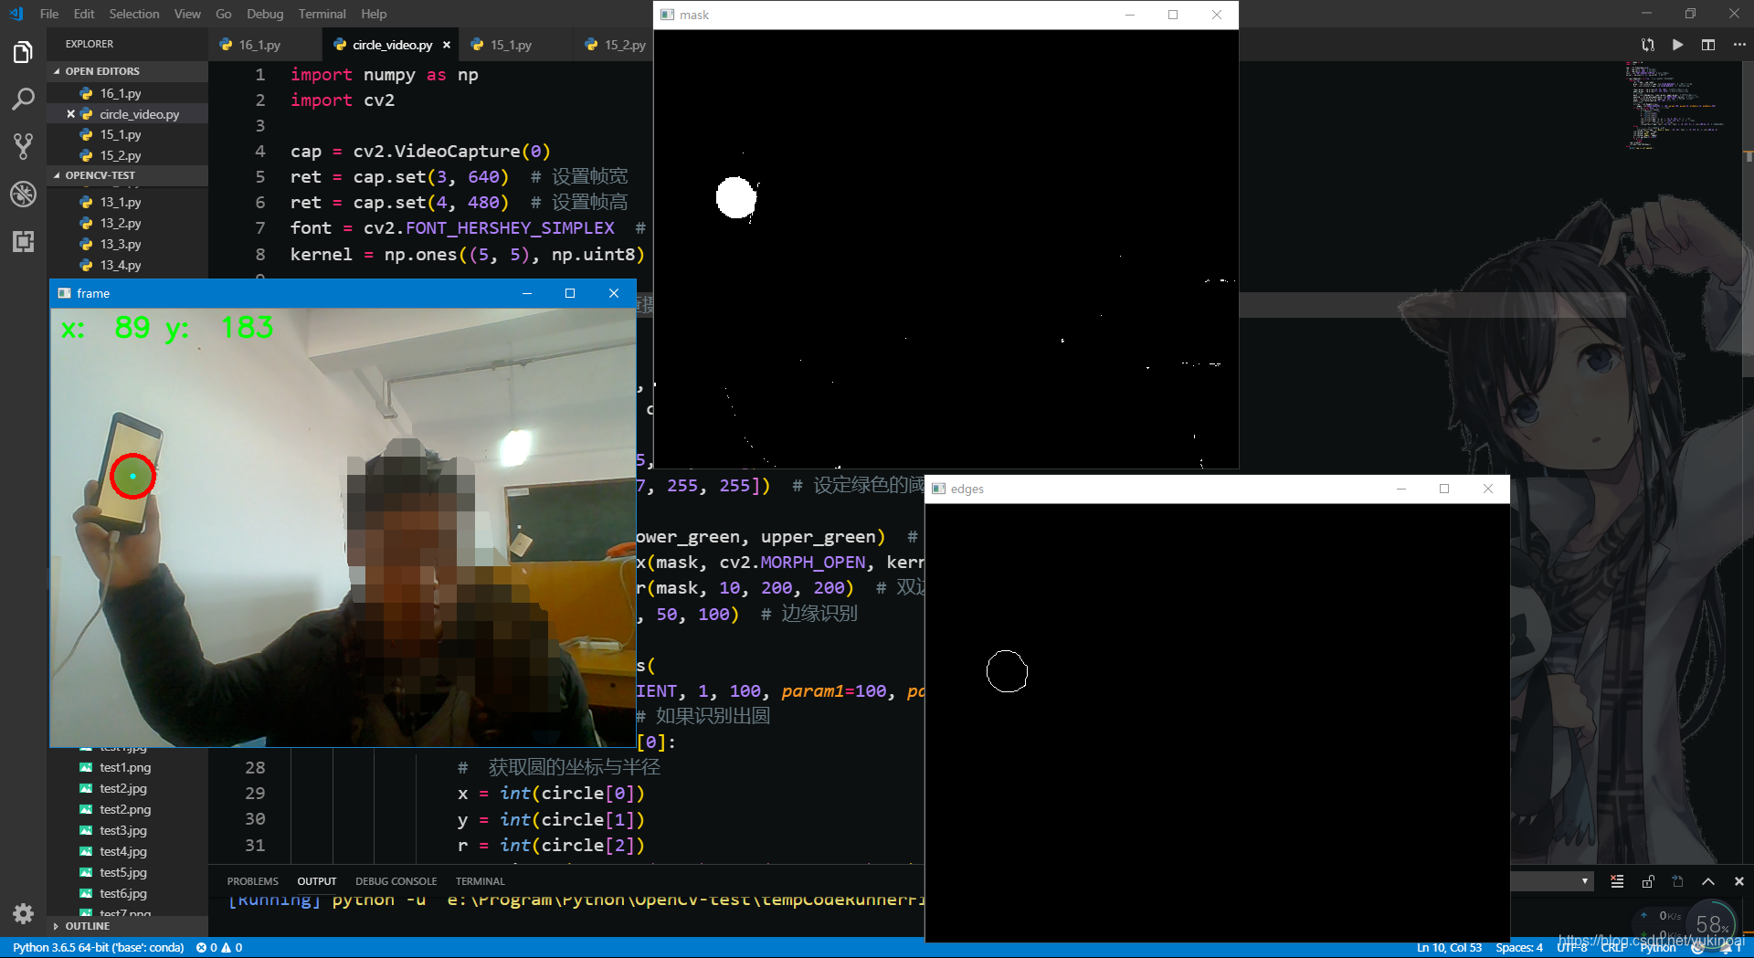Click the feedback smiley in the status bar
The image size is (1754, 958).
[1697, 947]
